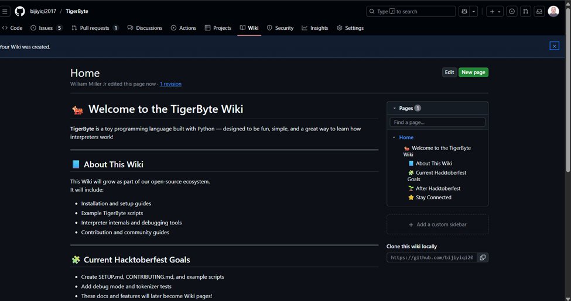Click 'Interpreter internals and debugging tools' bullet
Screen dimensions: 571x301
[x=131, y=223]
